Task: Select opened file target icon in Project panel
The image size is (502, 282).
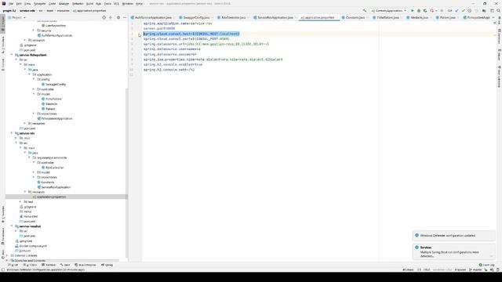Action: pyautogui.click(x=104, y=17)
